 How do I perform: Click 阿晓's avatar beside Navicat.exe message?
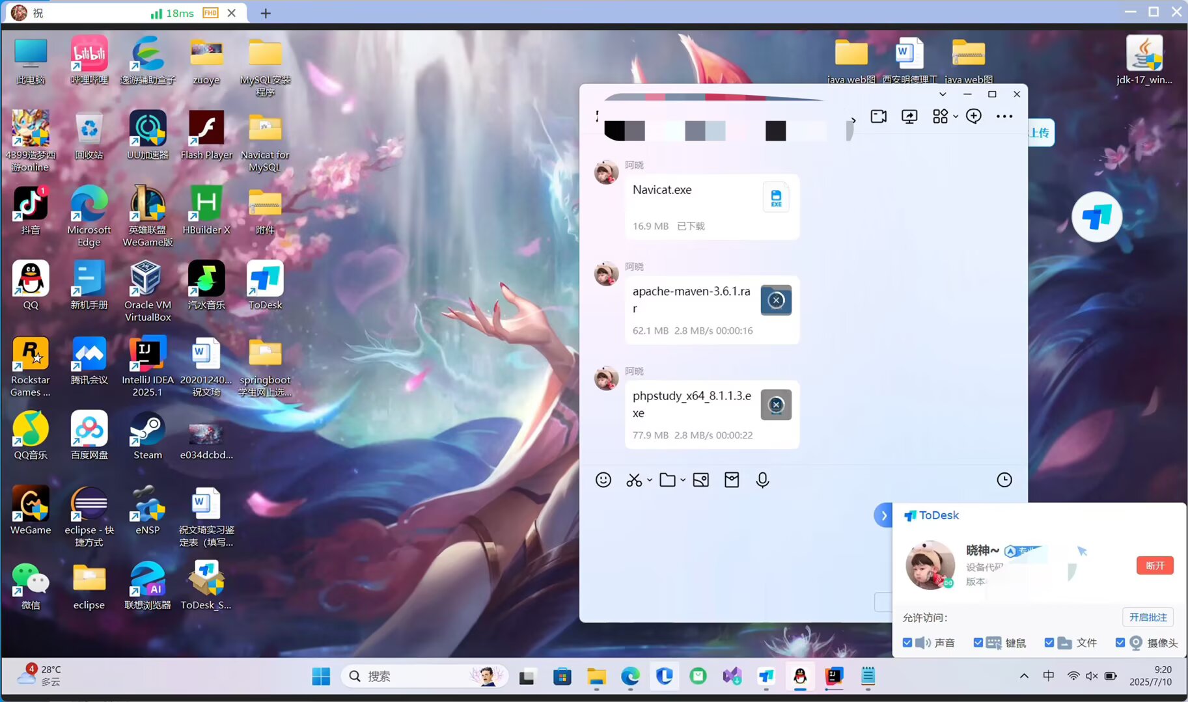point(606,172)
